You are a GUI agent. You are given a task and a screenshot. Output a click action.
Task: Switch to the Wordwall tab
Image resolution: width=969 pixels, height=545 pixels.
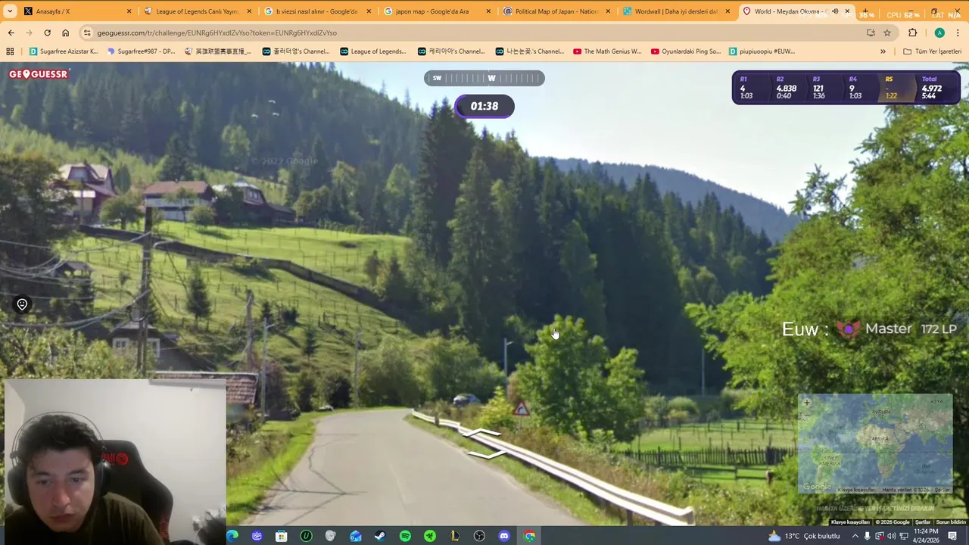(676, 11)
